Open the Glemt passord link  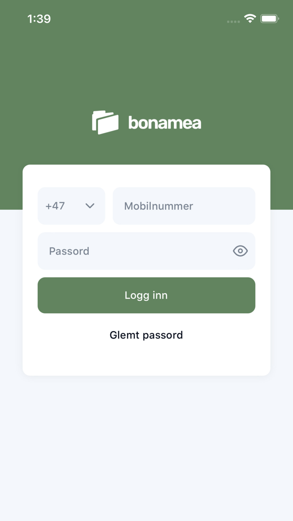146,335
